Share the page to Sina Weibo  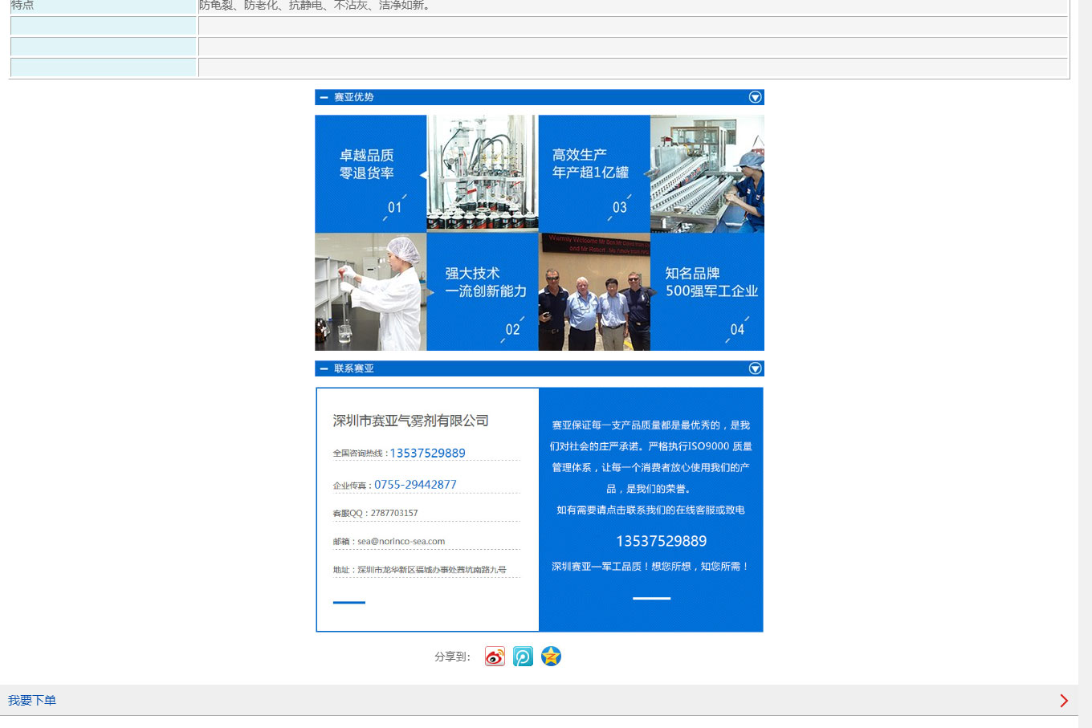coord(495,657)
